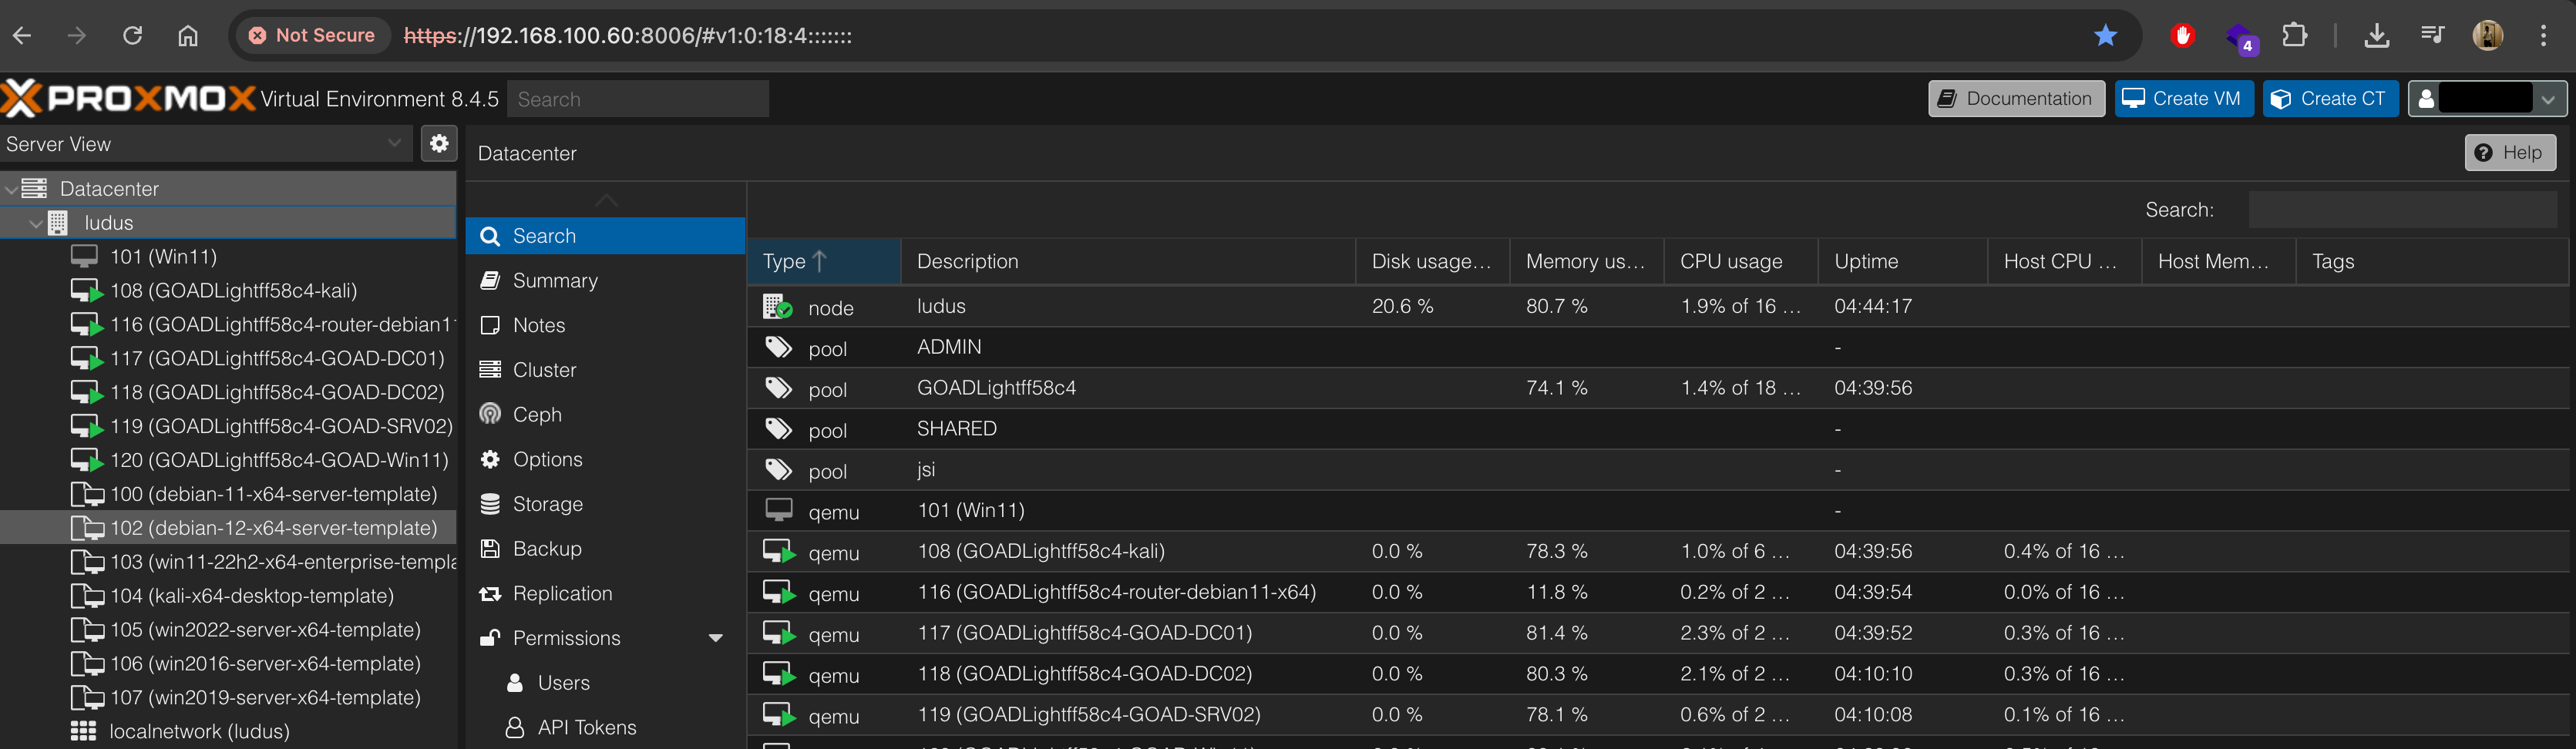This screenshot has height=749, width=2576.
Task: Open the user account dropdown menu
Action: [x=2547, y=99]
